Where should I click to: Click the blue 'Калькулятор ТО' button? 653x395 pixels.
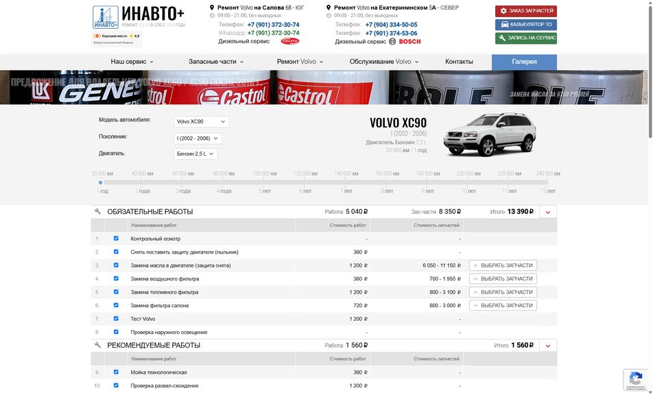[526, 25]
